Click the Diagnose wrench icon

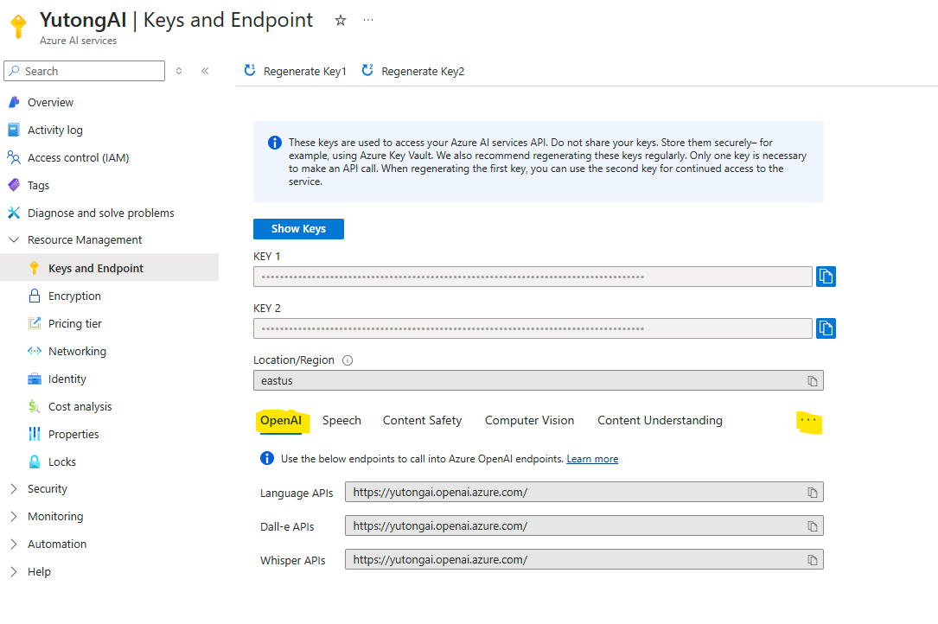14,213
